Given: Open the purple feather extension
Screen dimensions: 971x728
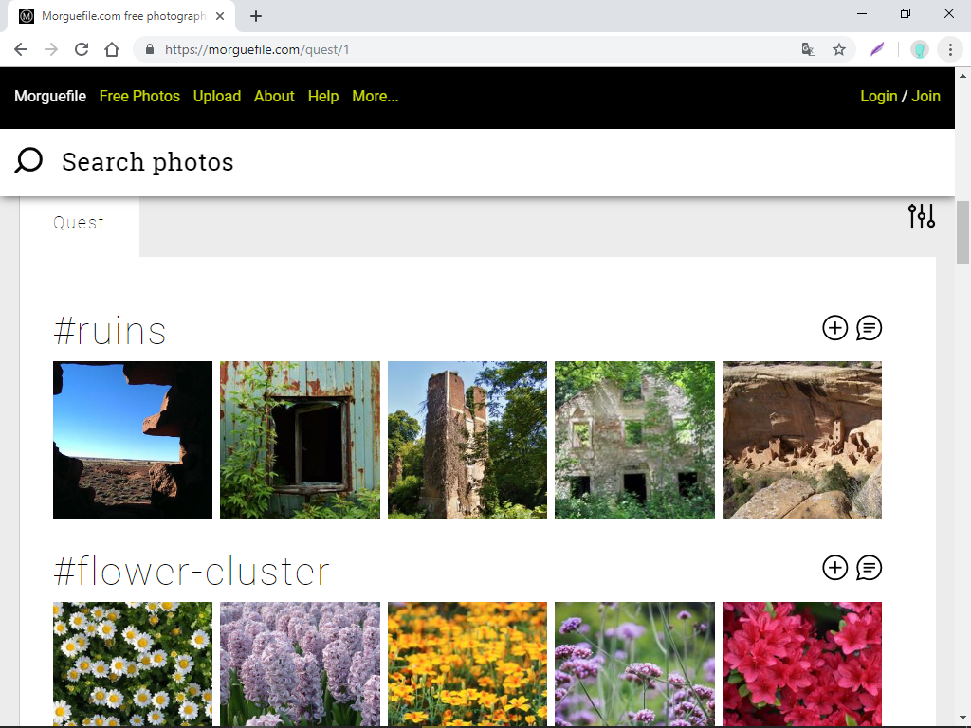Looking at the screenshot, I should coord(877,49).
